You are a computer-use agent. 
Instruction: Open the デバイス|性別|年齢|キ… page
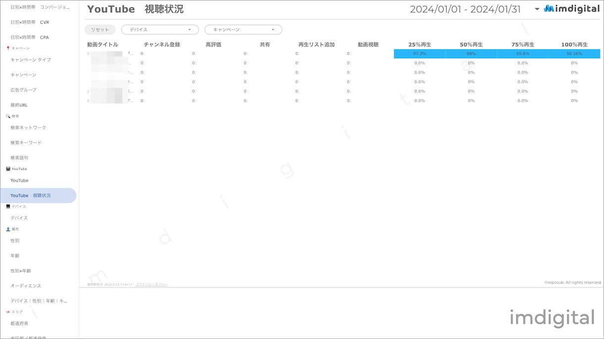[39, 301]
